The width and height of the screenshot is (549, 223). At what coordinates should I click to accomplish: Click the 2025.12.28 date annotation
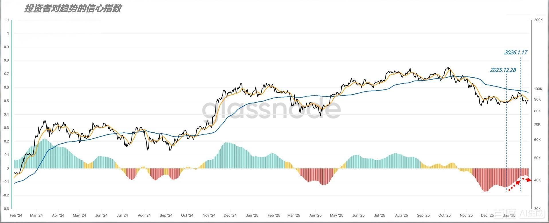click(503, 70)
